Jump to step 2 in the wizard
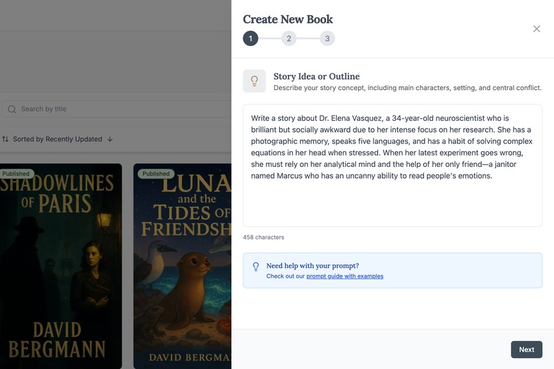Screen dimensions: 554x369 (x=289, y=38)
